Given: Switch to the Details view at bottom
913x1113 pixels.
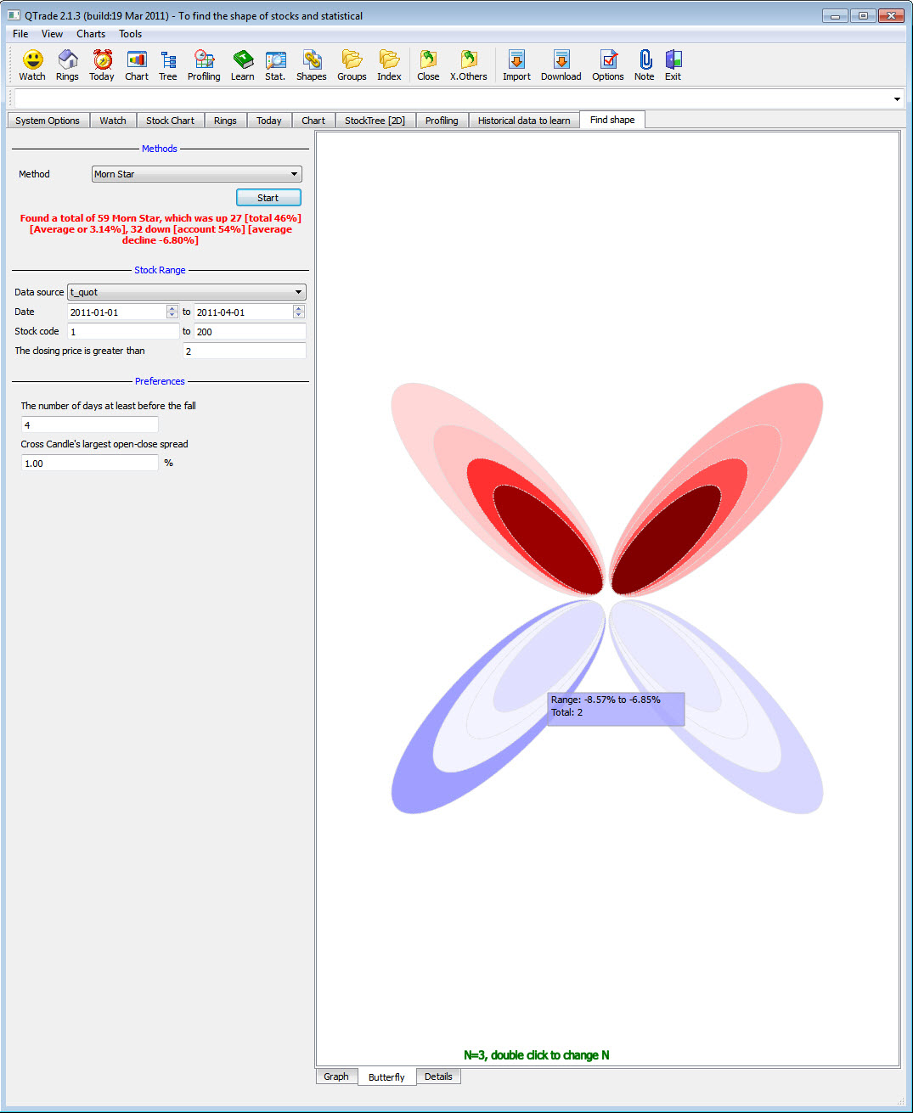Looking at the screenshot, I should tap(438, 1076).
